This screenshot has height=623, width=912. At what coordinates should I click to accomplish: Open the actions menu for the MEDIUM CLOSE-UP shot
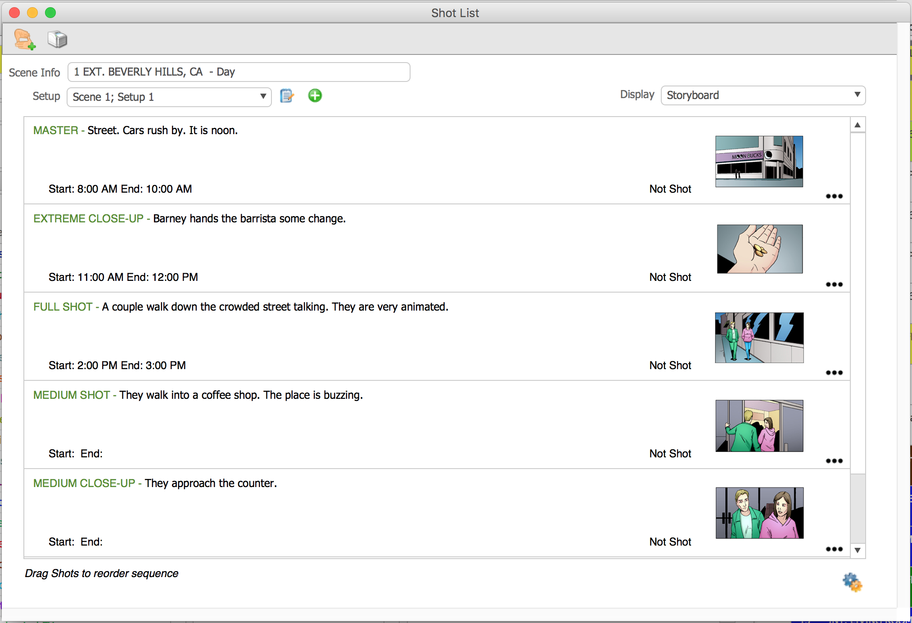834,549
